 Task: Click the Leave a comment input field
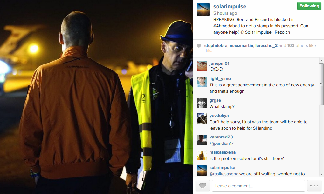258,186
